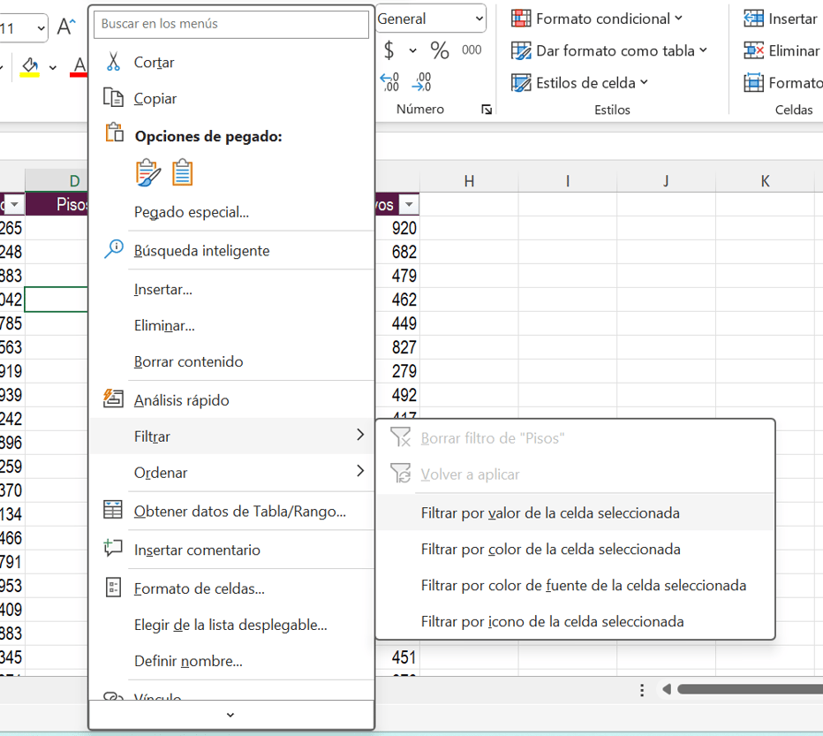Click the Insertar celdas ribbon icon
Viewport: 823px width, 736px height.
[756, 18]
